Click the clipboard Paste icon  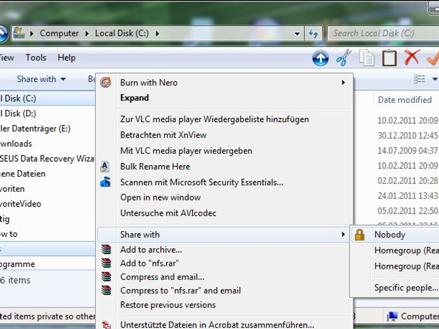pyautogui.click(x=389, y=58)
